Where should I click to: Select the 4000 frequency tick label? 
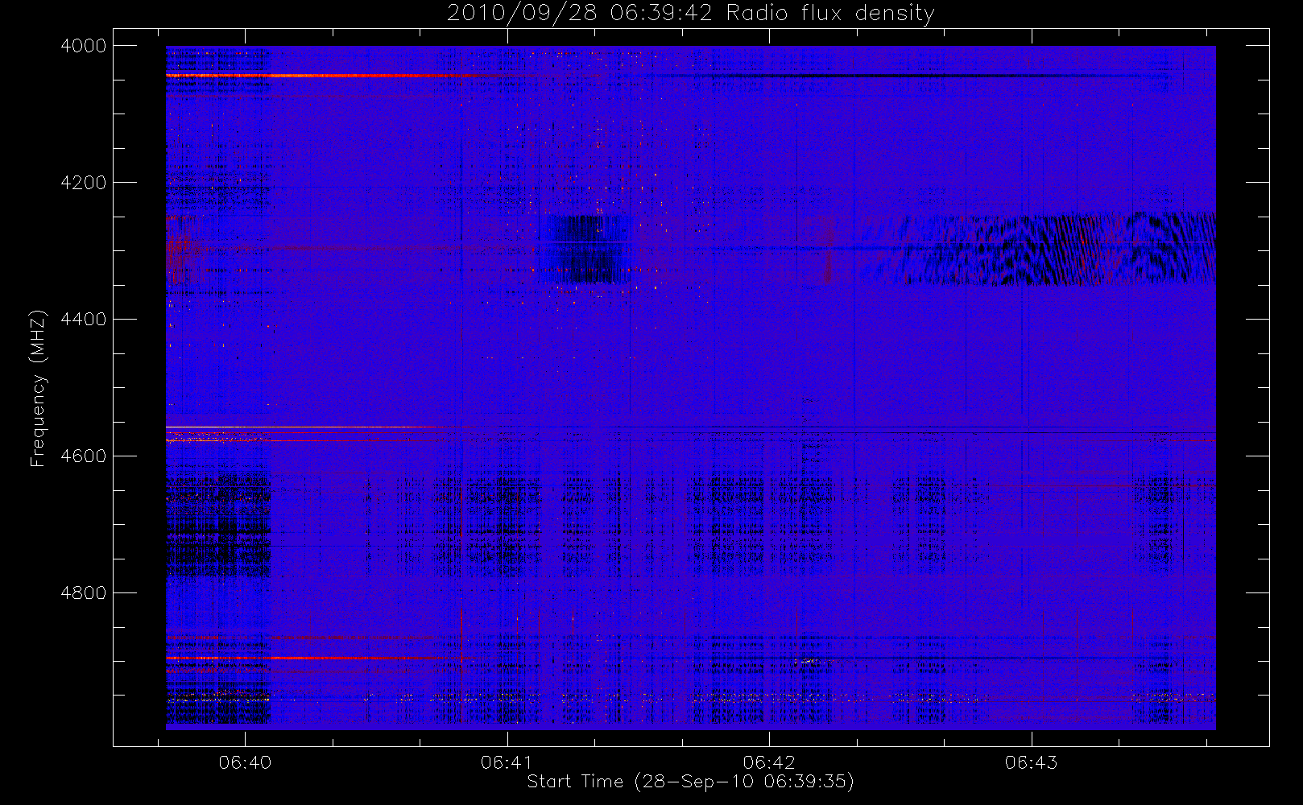point(84,46)
